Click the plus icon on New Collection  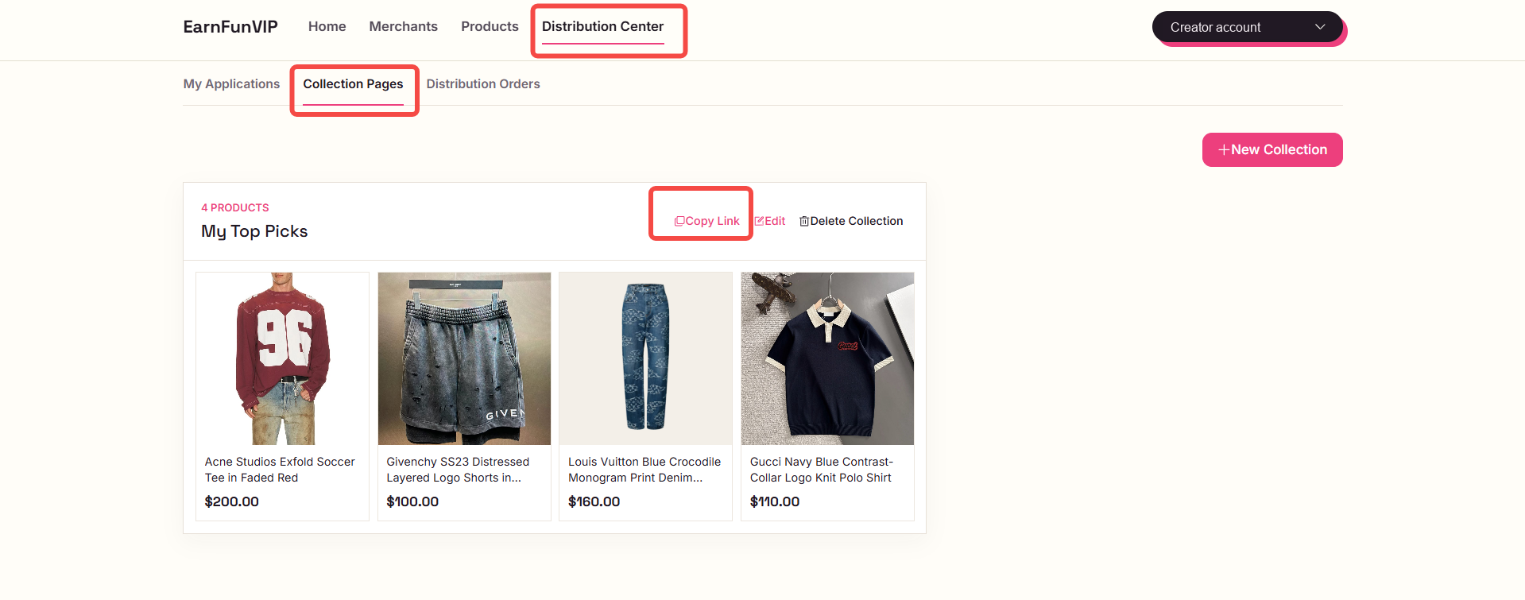point(1224,149)
